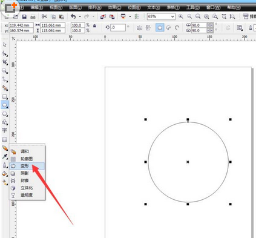
Task: Click the rotation angle input field
Action: 118,27
